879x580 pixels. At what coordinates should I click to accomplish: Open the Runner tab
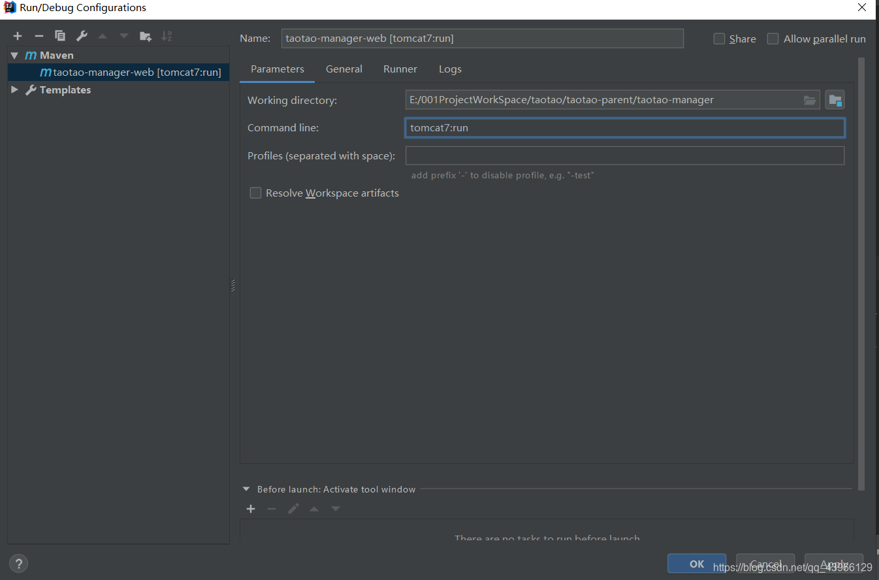(400, 69)
